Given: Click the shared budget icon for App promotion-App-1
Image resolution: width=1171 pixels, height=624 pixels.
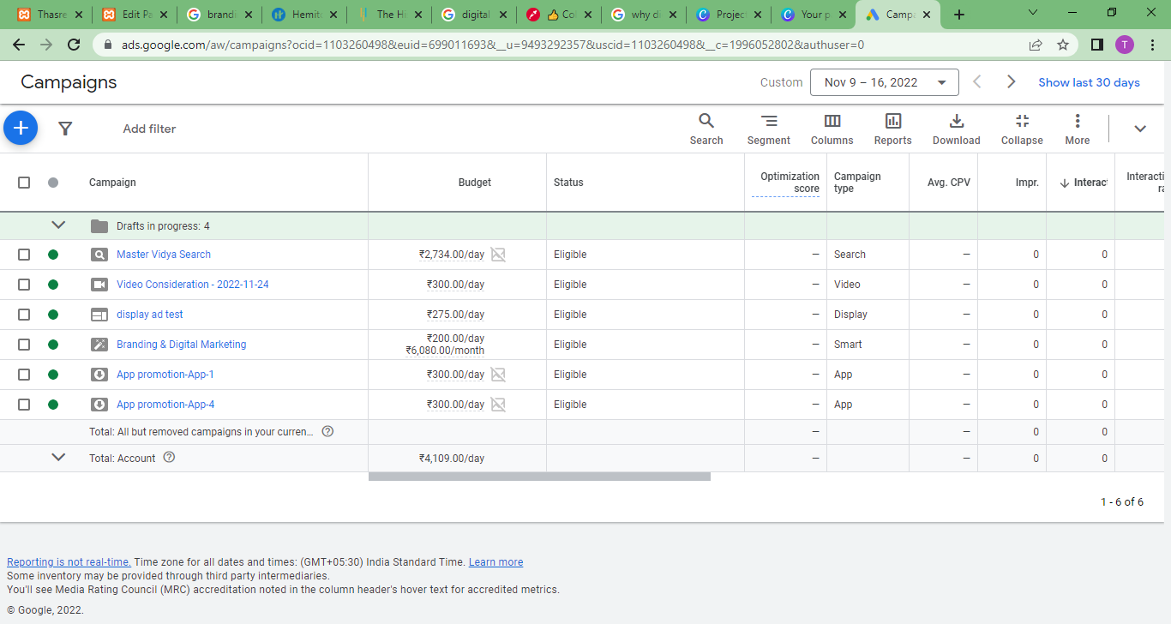Looking at the screenshot, I should pyautogui.click(x=498, y=375).
